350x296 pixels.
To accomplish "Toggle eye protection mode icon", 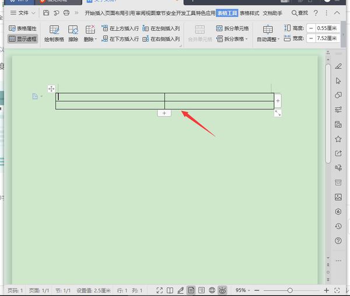I will tap(222, 290).
